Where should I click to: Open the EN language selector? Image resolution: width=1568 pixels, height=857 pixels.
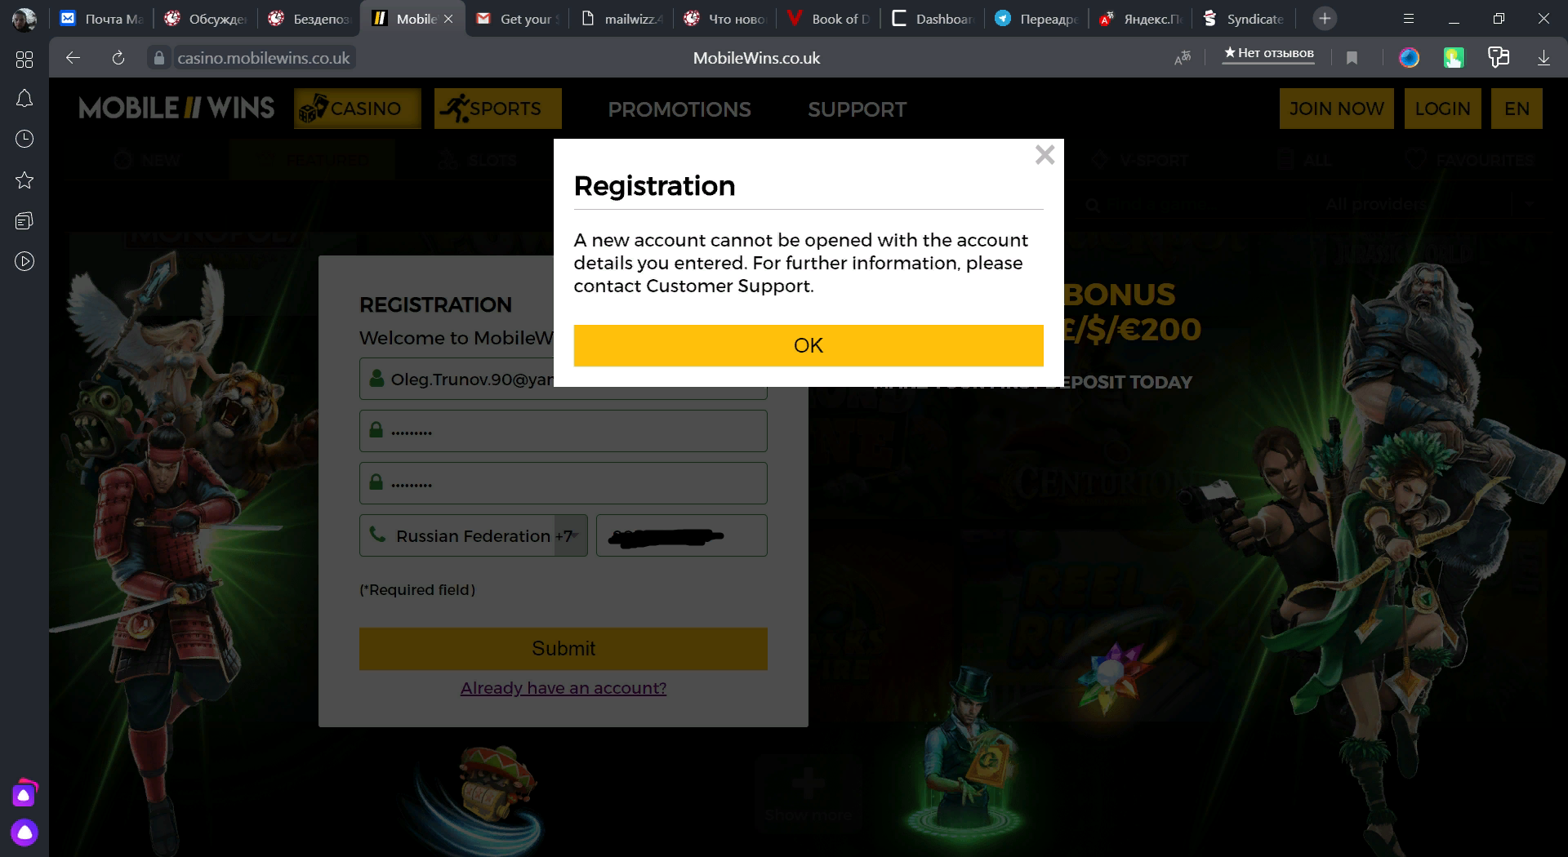[1517, 109]
